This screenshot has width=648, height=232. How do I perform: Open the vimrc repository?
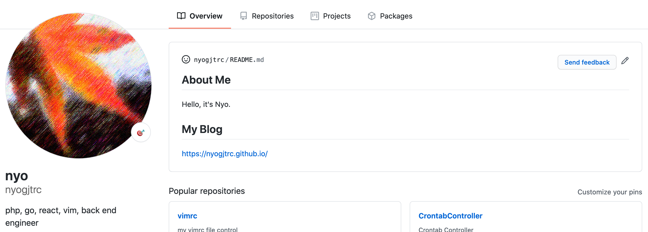pyautogui.click(x=187, y=216)
